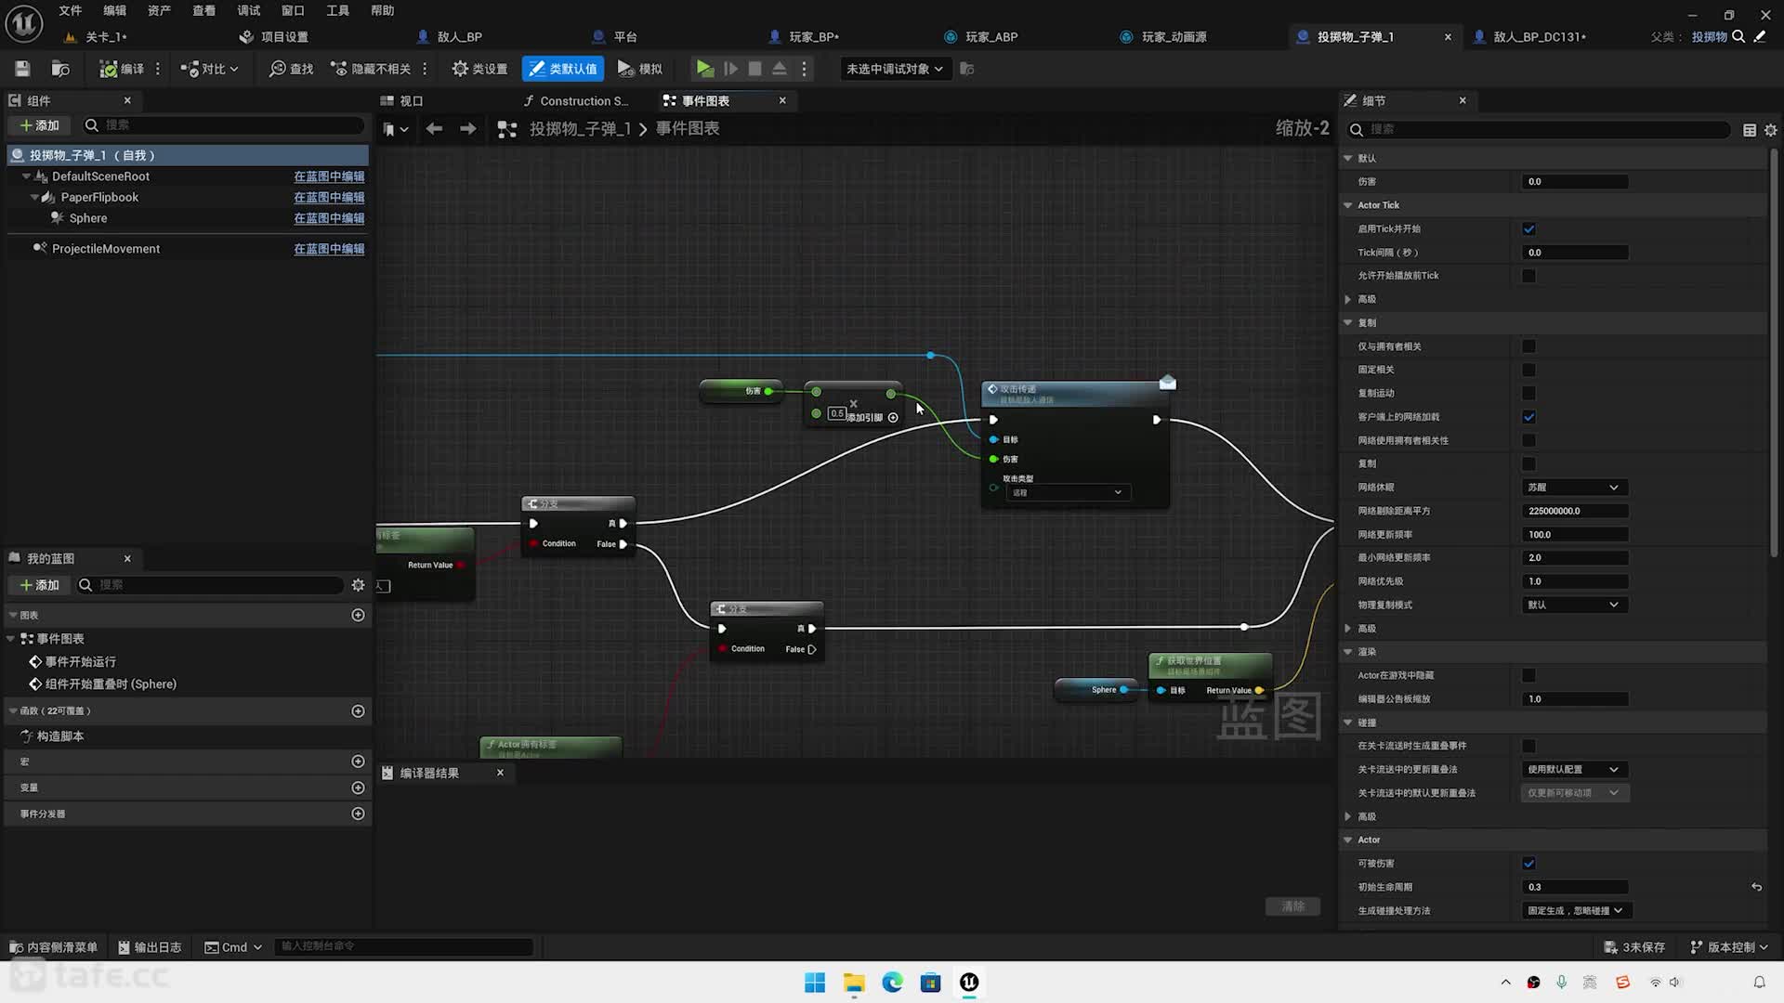Open 在蓝图中编辑 link for Sphere
Screen dimensions: 1784x1003
[329, 218]
